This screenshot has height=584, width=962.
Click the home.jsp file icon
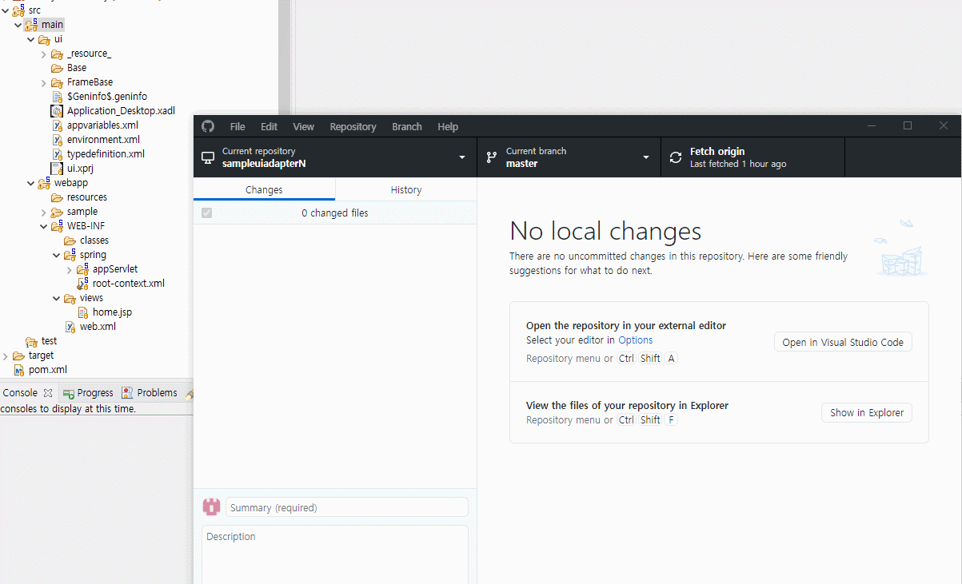coord(83,312)
